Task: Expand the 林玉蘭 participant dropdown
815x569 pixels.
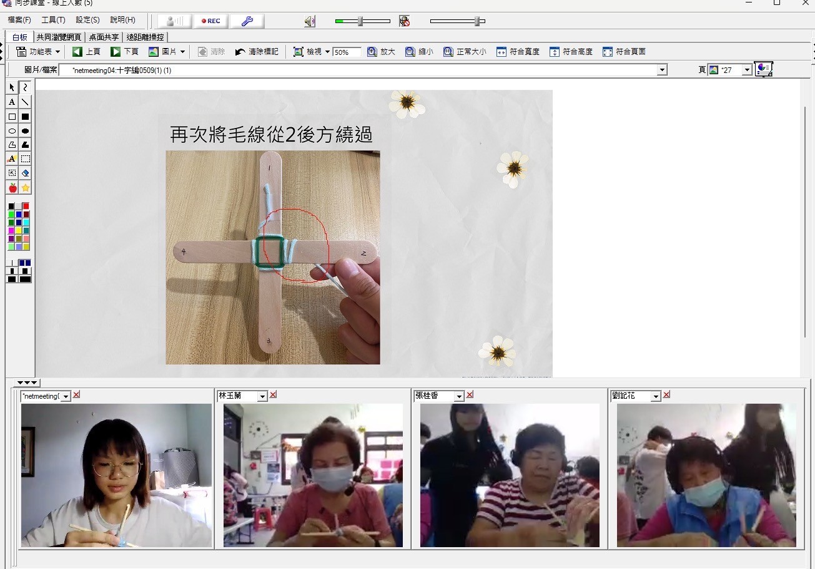Action: [262, 396]
